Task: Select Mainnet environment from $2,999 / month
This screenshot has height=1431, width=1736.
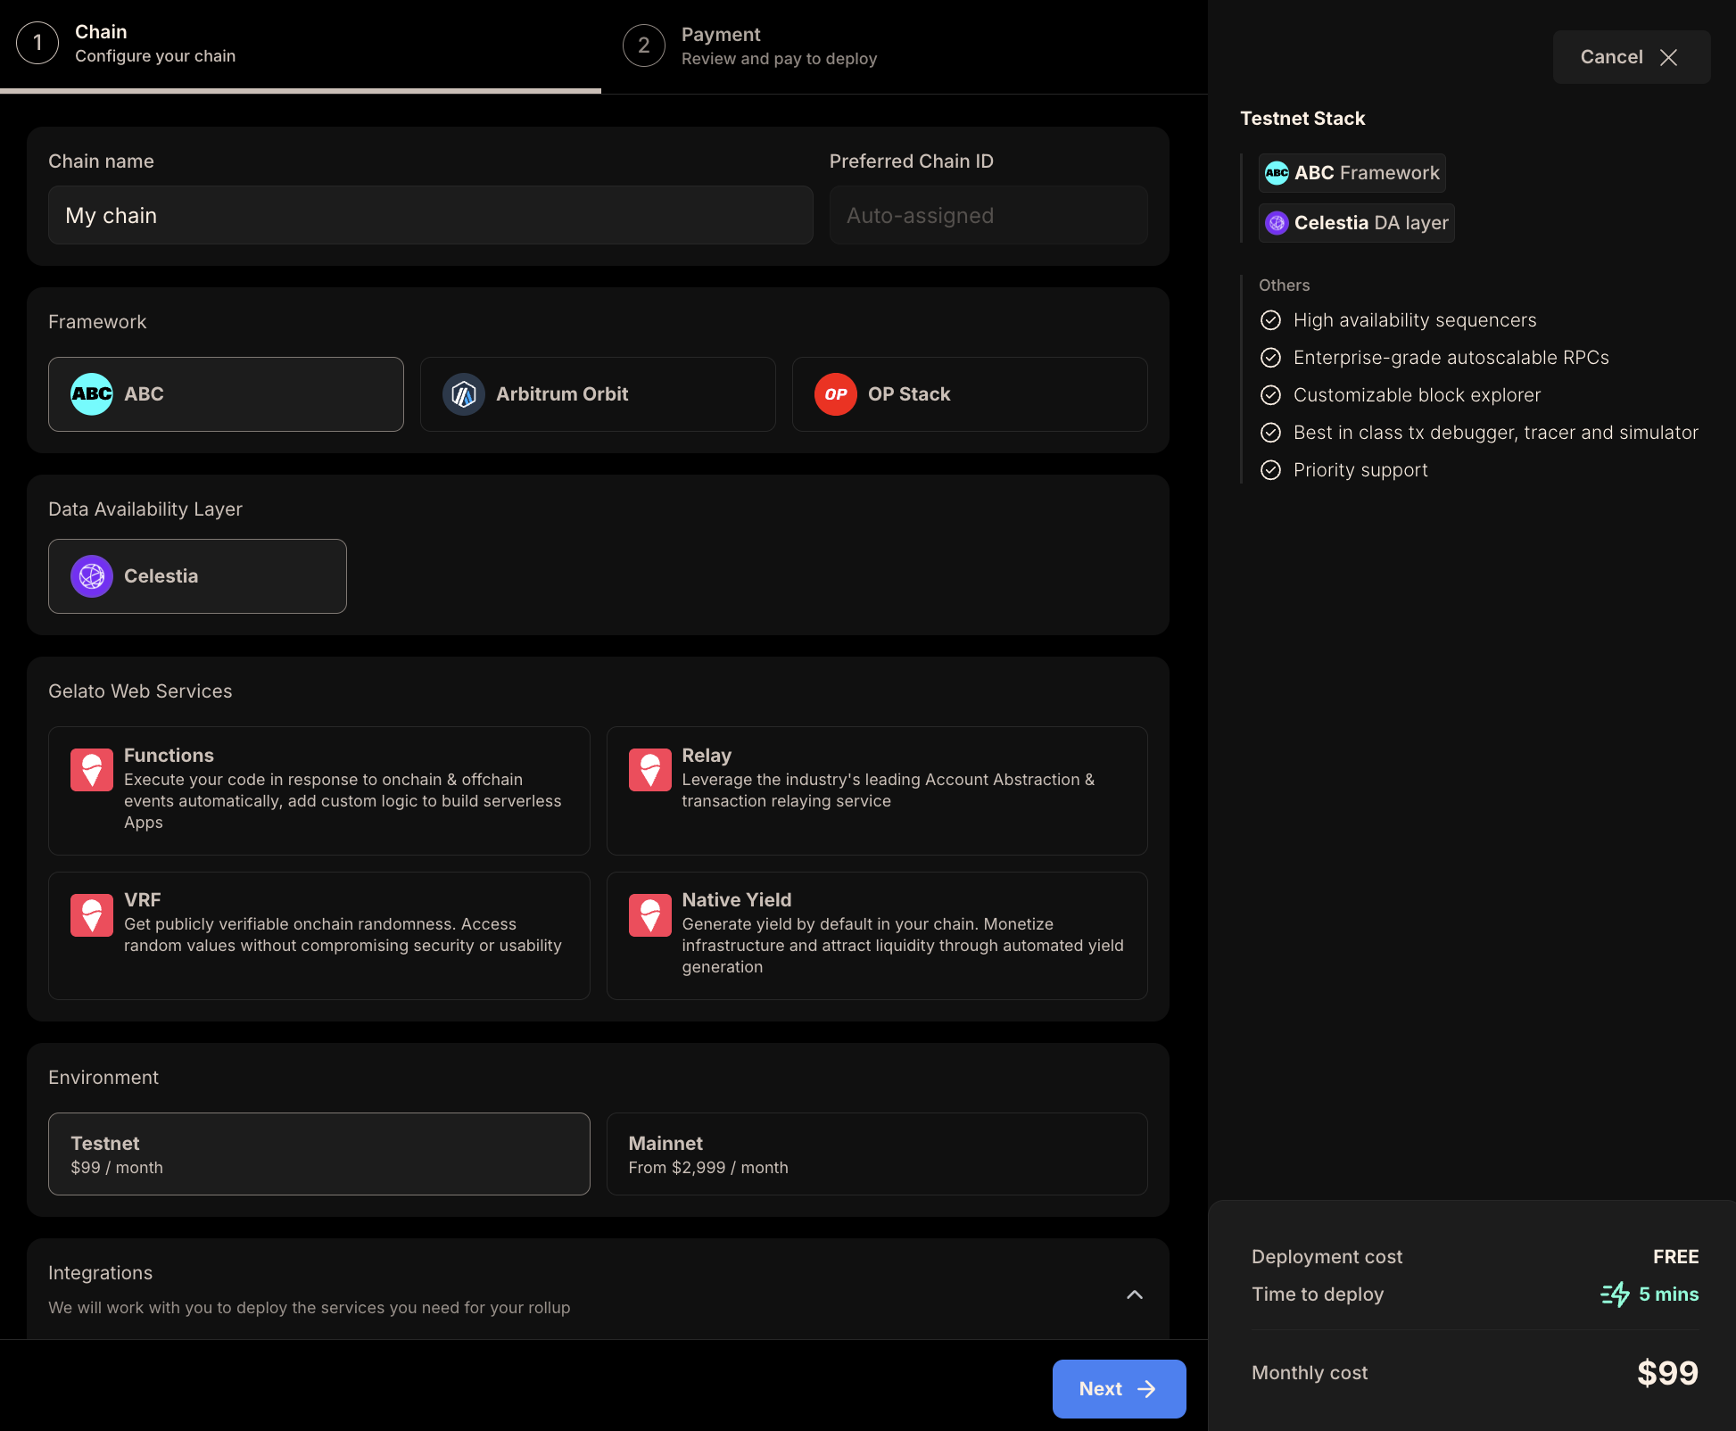Action: click(877, 1154)
